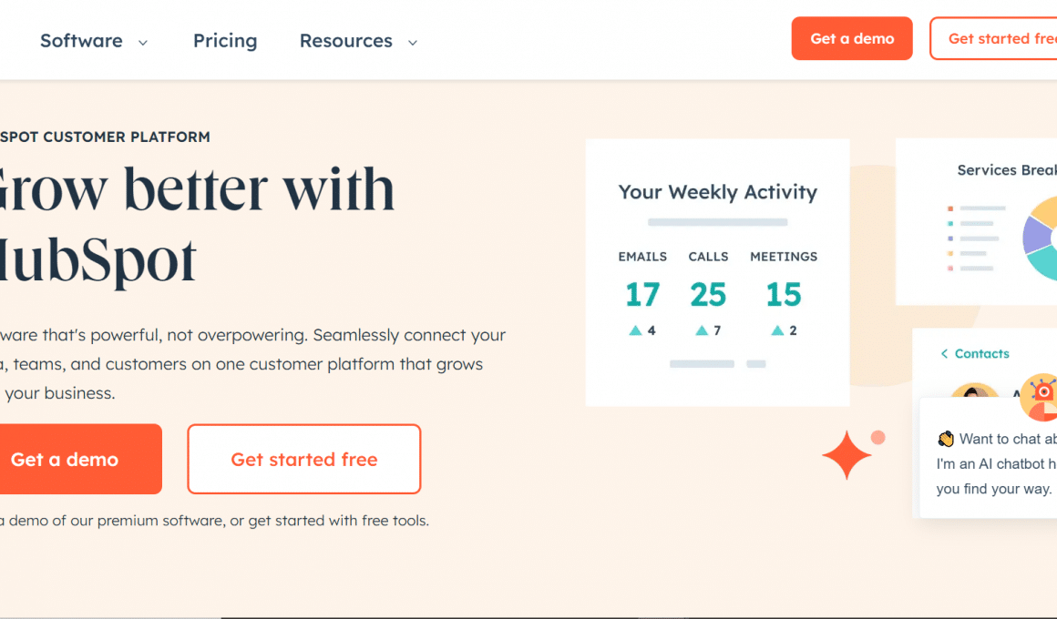
Task: Click the contact avatar photo under Contacts
Action: click(973, 392)
